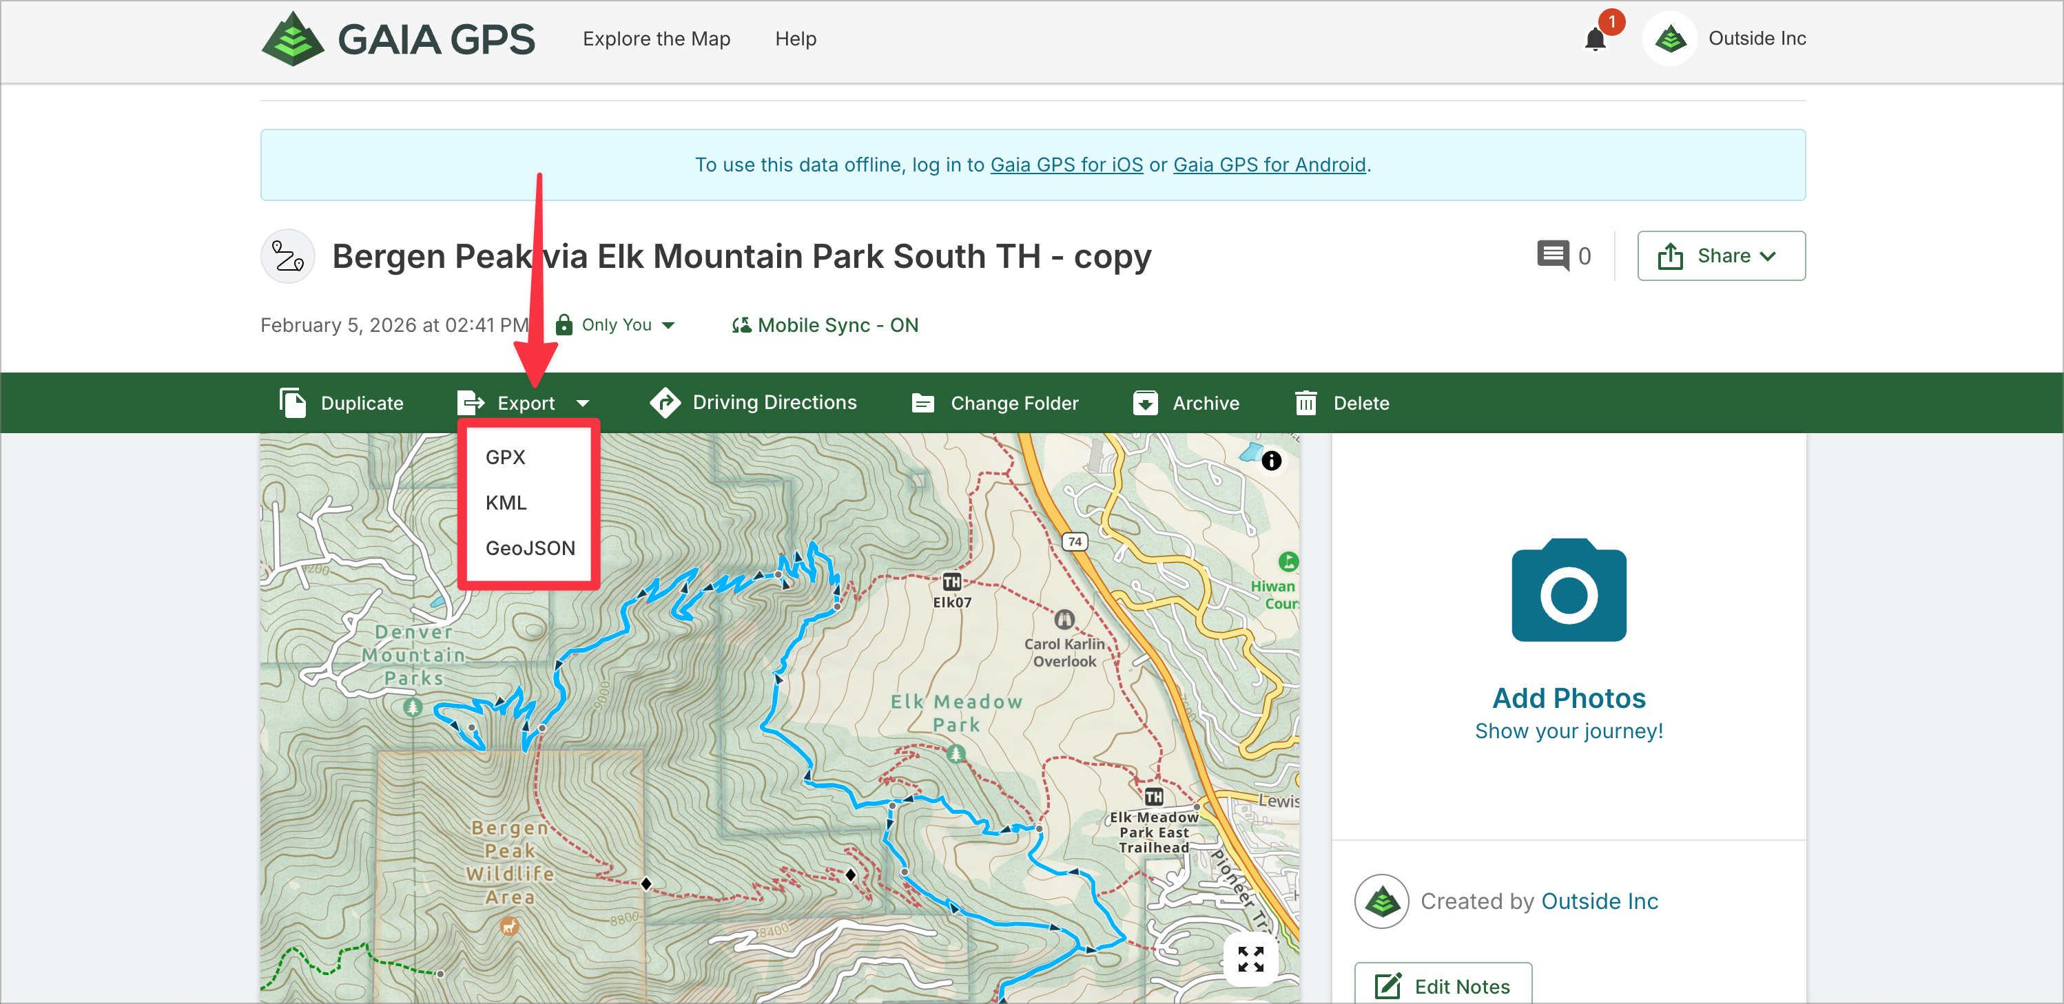The height and width of the screenshot is (1004, 2064).
Task: Click the Gaia GPS logo
Action: pos(398,39)
